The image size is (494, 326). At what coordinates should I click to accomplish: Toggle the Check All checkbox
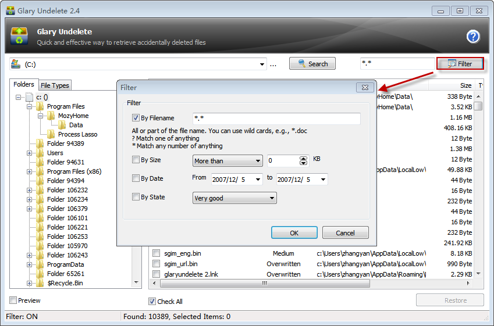(x=152, y=301)
